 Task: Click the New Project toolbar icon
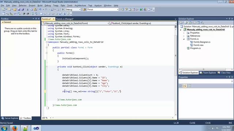[x=3, y=9]
